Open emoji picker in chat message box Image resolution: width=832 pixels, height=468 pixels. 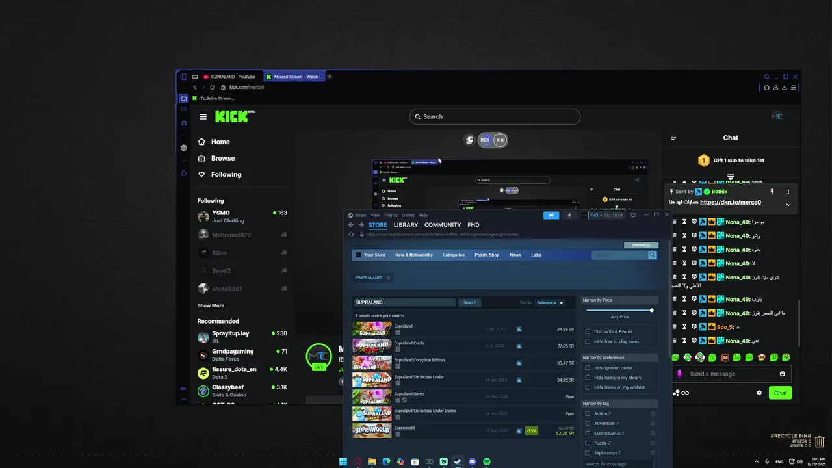tap(783, 374)
